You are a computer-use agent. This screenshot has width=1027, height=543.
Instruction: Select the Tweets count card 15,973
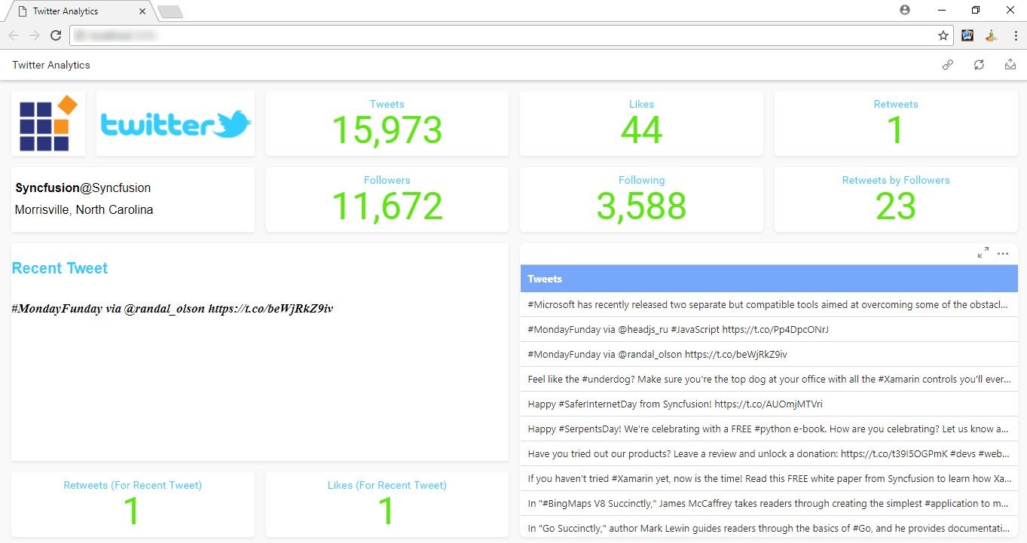click(387, 124)
